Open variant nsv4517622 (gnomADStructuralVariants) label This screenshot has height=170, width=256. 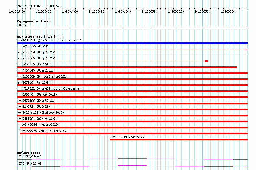point(49,88)
